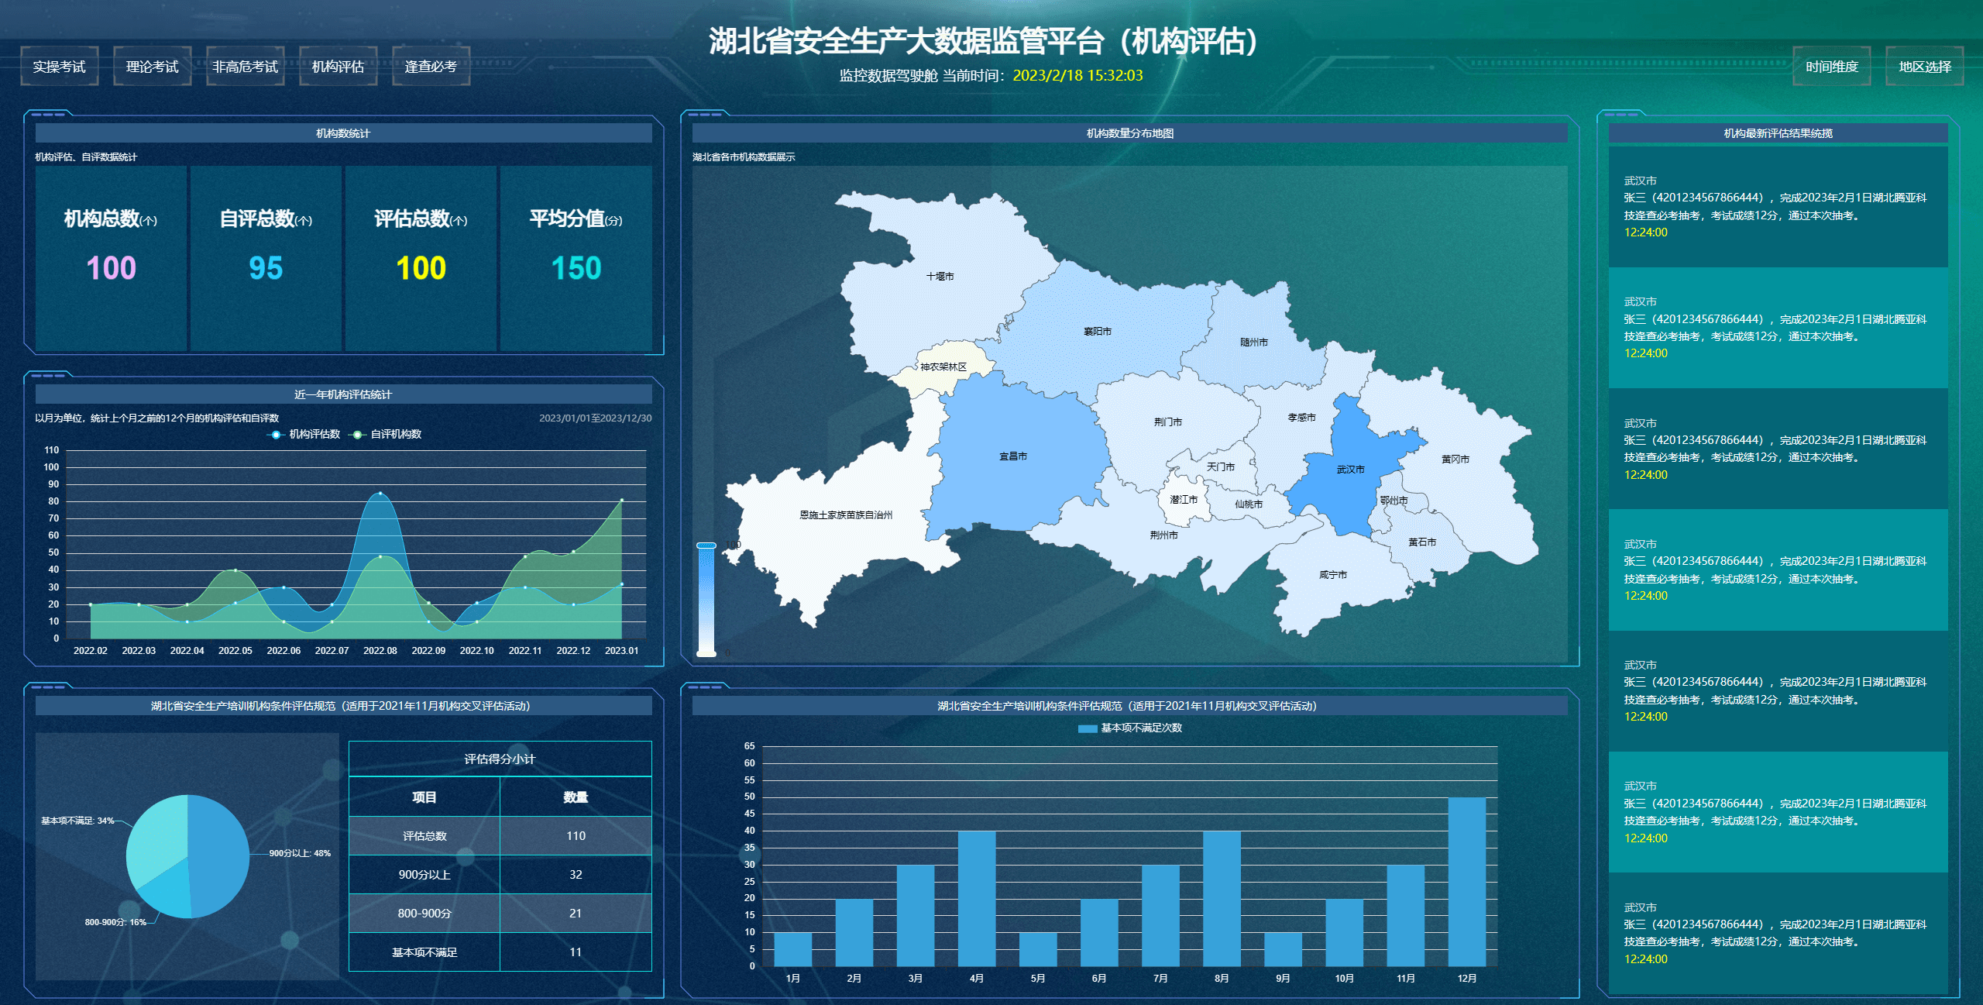Click 神农架林区 on the map
This screenshot has width=1983, height=1005.
943,367
